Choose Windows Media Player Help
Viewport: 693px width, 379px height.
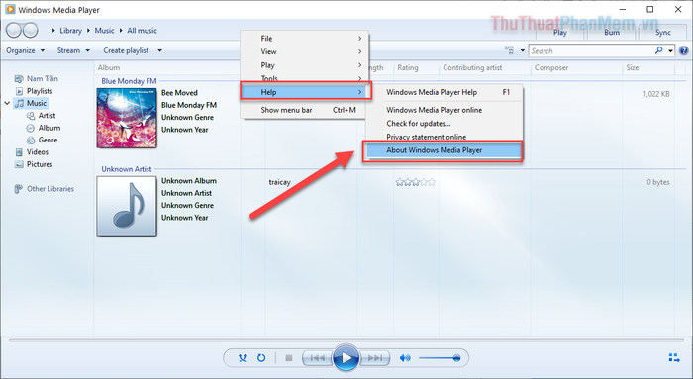coord(444,92)
